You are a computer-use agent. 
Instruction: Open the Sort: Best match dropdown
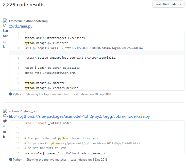point(168,4)
